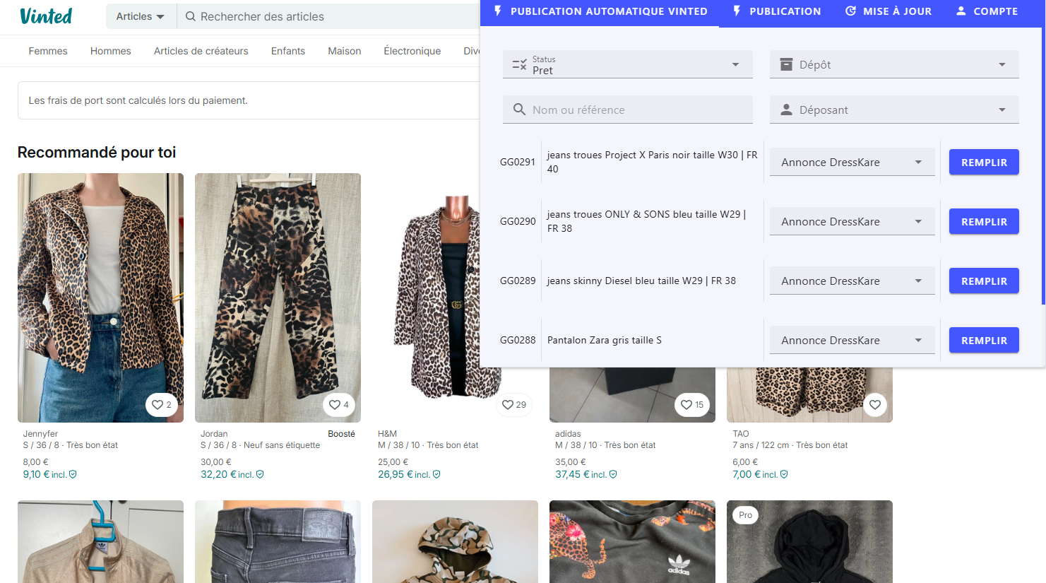Click the reference GG0290
This screenshot has width=1046, height=583.
(518, 221)
